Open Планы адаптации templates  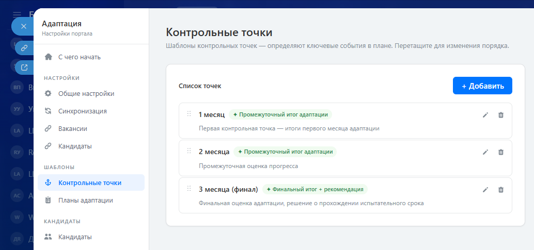tap(91, 201)
